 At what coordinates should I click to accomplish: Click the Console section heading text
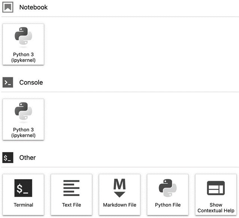pyautogui.click(x=31, y=82)
